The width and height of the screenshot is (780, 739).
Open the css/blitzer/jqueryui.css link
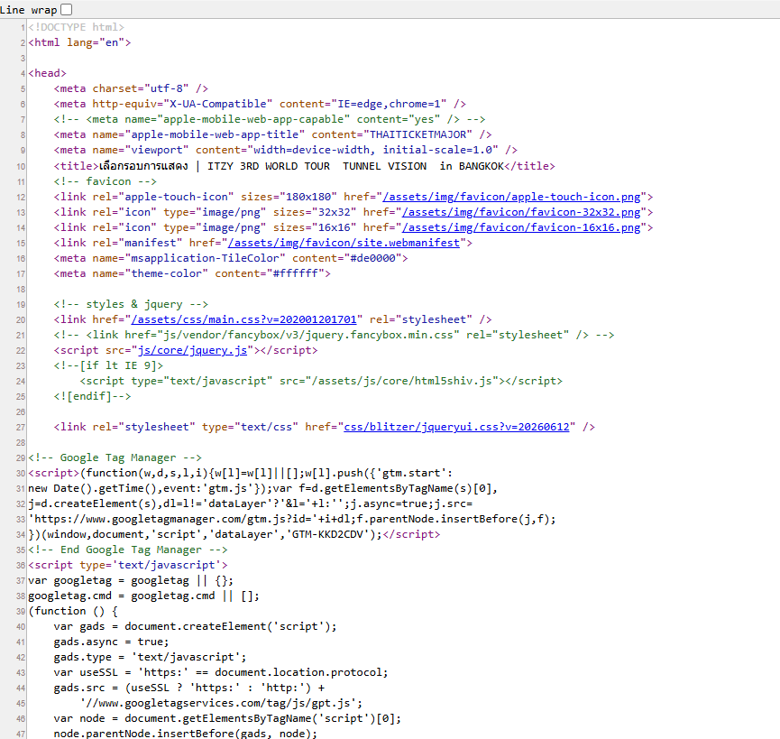coord(456,427)
